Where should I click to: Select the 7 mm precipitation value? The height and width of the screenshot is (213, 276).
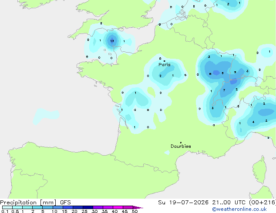click(x=224, y=90)
